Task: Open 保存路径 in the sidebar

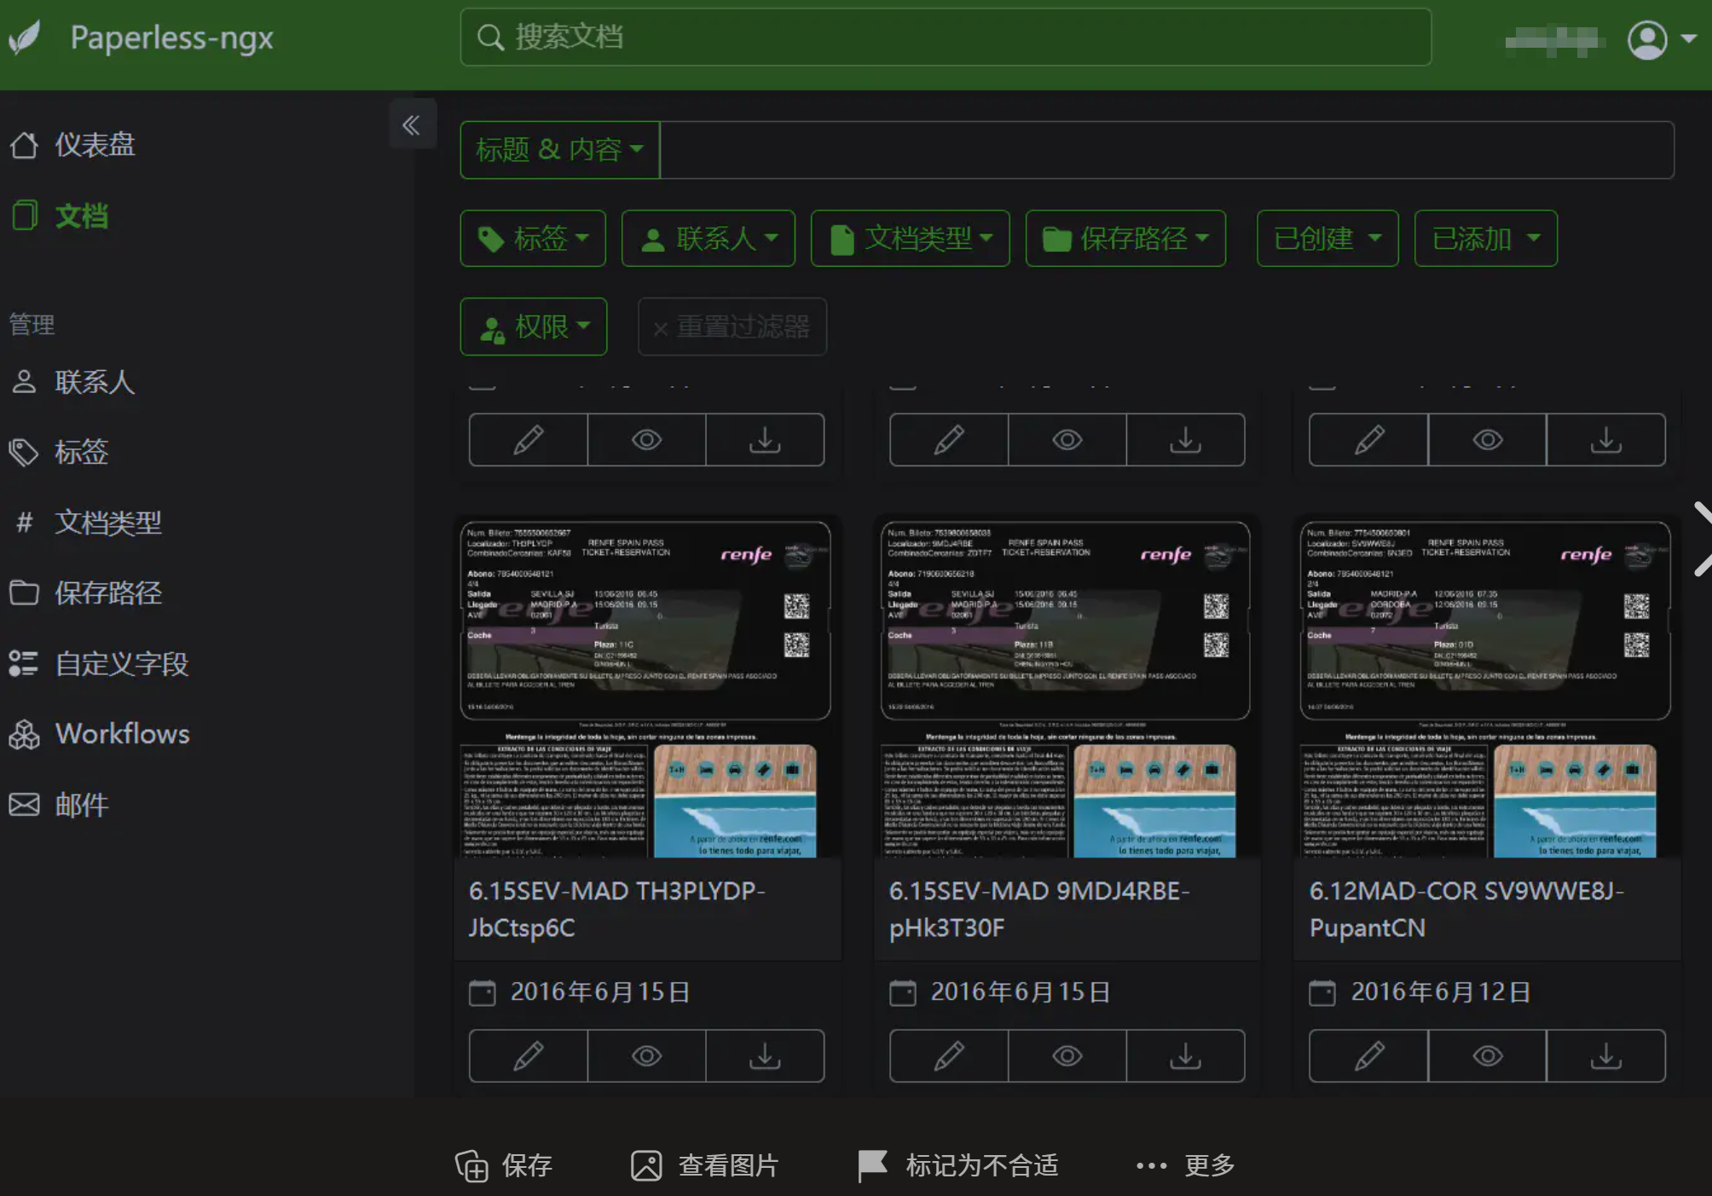Action: tap(108, 592)
